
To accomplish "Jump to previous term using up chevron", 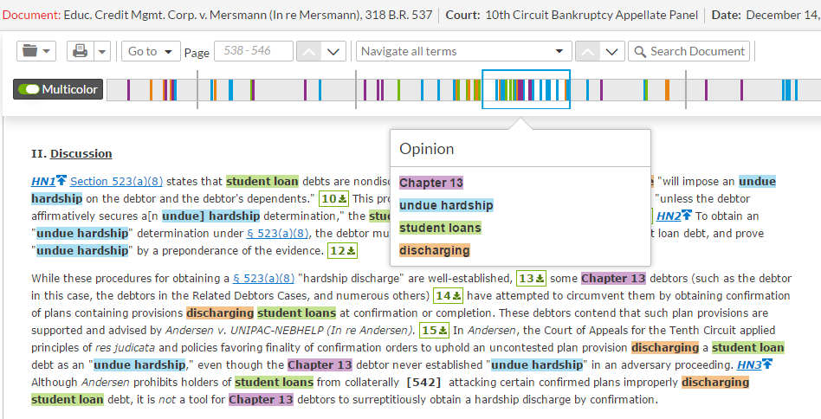I will click(587, 51).
